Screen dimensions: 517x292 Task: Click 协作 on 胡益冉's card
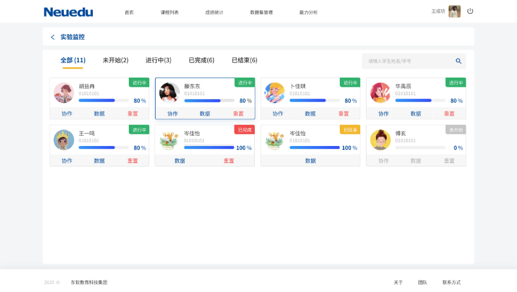[67, 113]
